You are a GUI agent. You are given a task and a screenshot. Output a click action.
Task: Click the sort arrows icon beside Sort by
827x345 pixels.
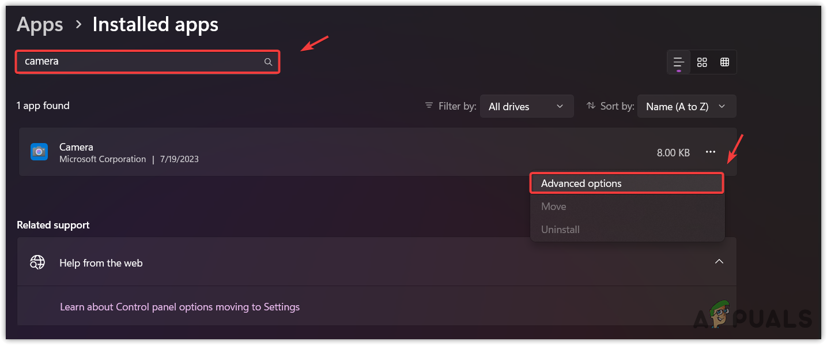click(591, 106)
